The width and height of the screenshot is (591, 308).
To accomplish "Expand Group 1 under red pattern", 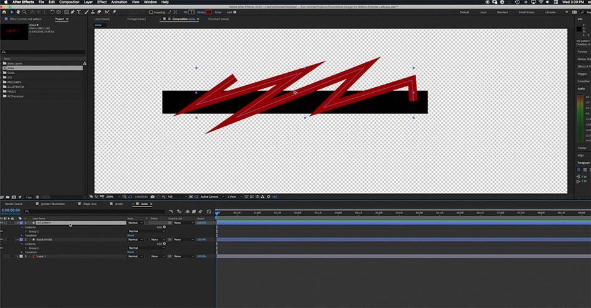I will tap(26, 231).
